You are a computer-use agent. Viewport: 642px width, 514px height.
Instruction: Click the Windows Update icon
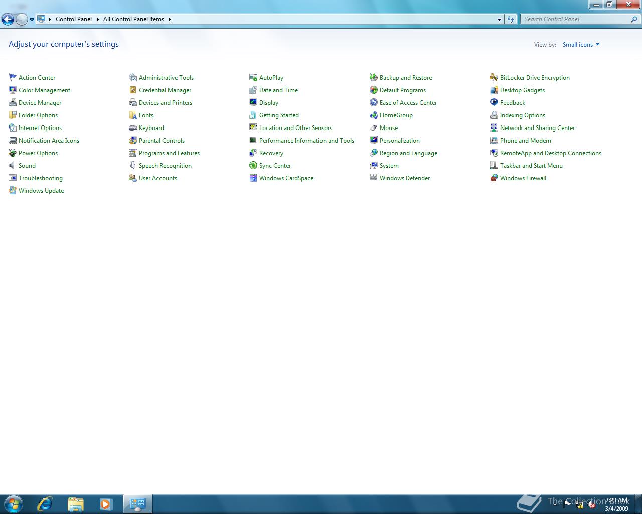[13, 190]
